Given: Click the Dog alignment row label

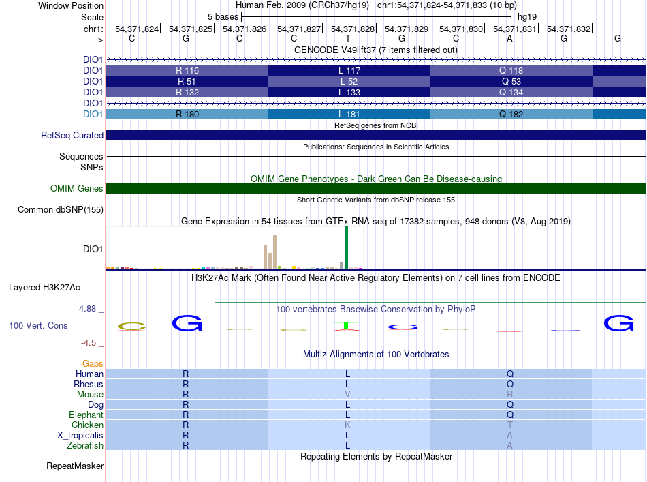Looking at the screenshot, I should pyautogui.click(x=95, y=404).
